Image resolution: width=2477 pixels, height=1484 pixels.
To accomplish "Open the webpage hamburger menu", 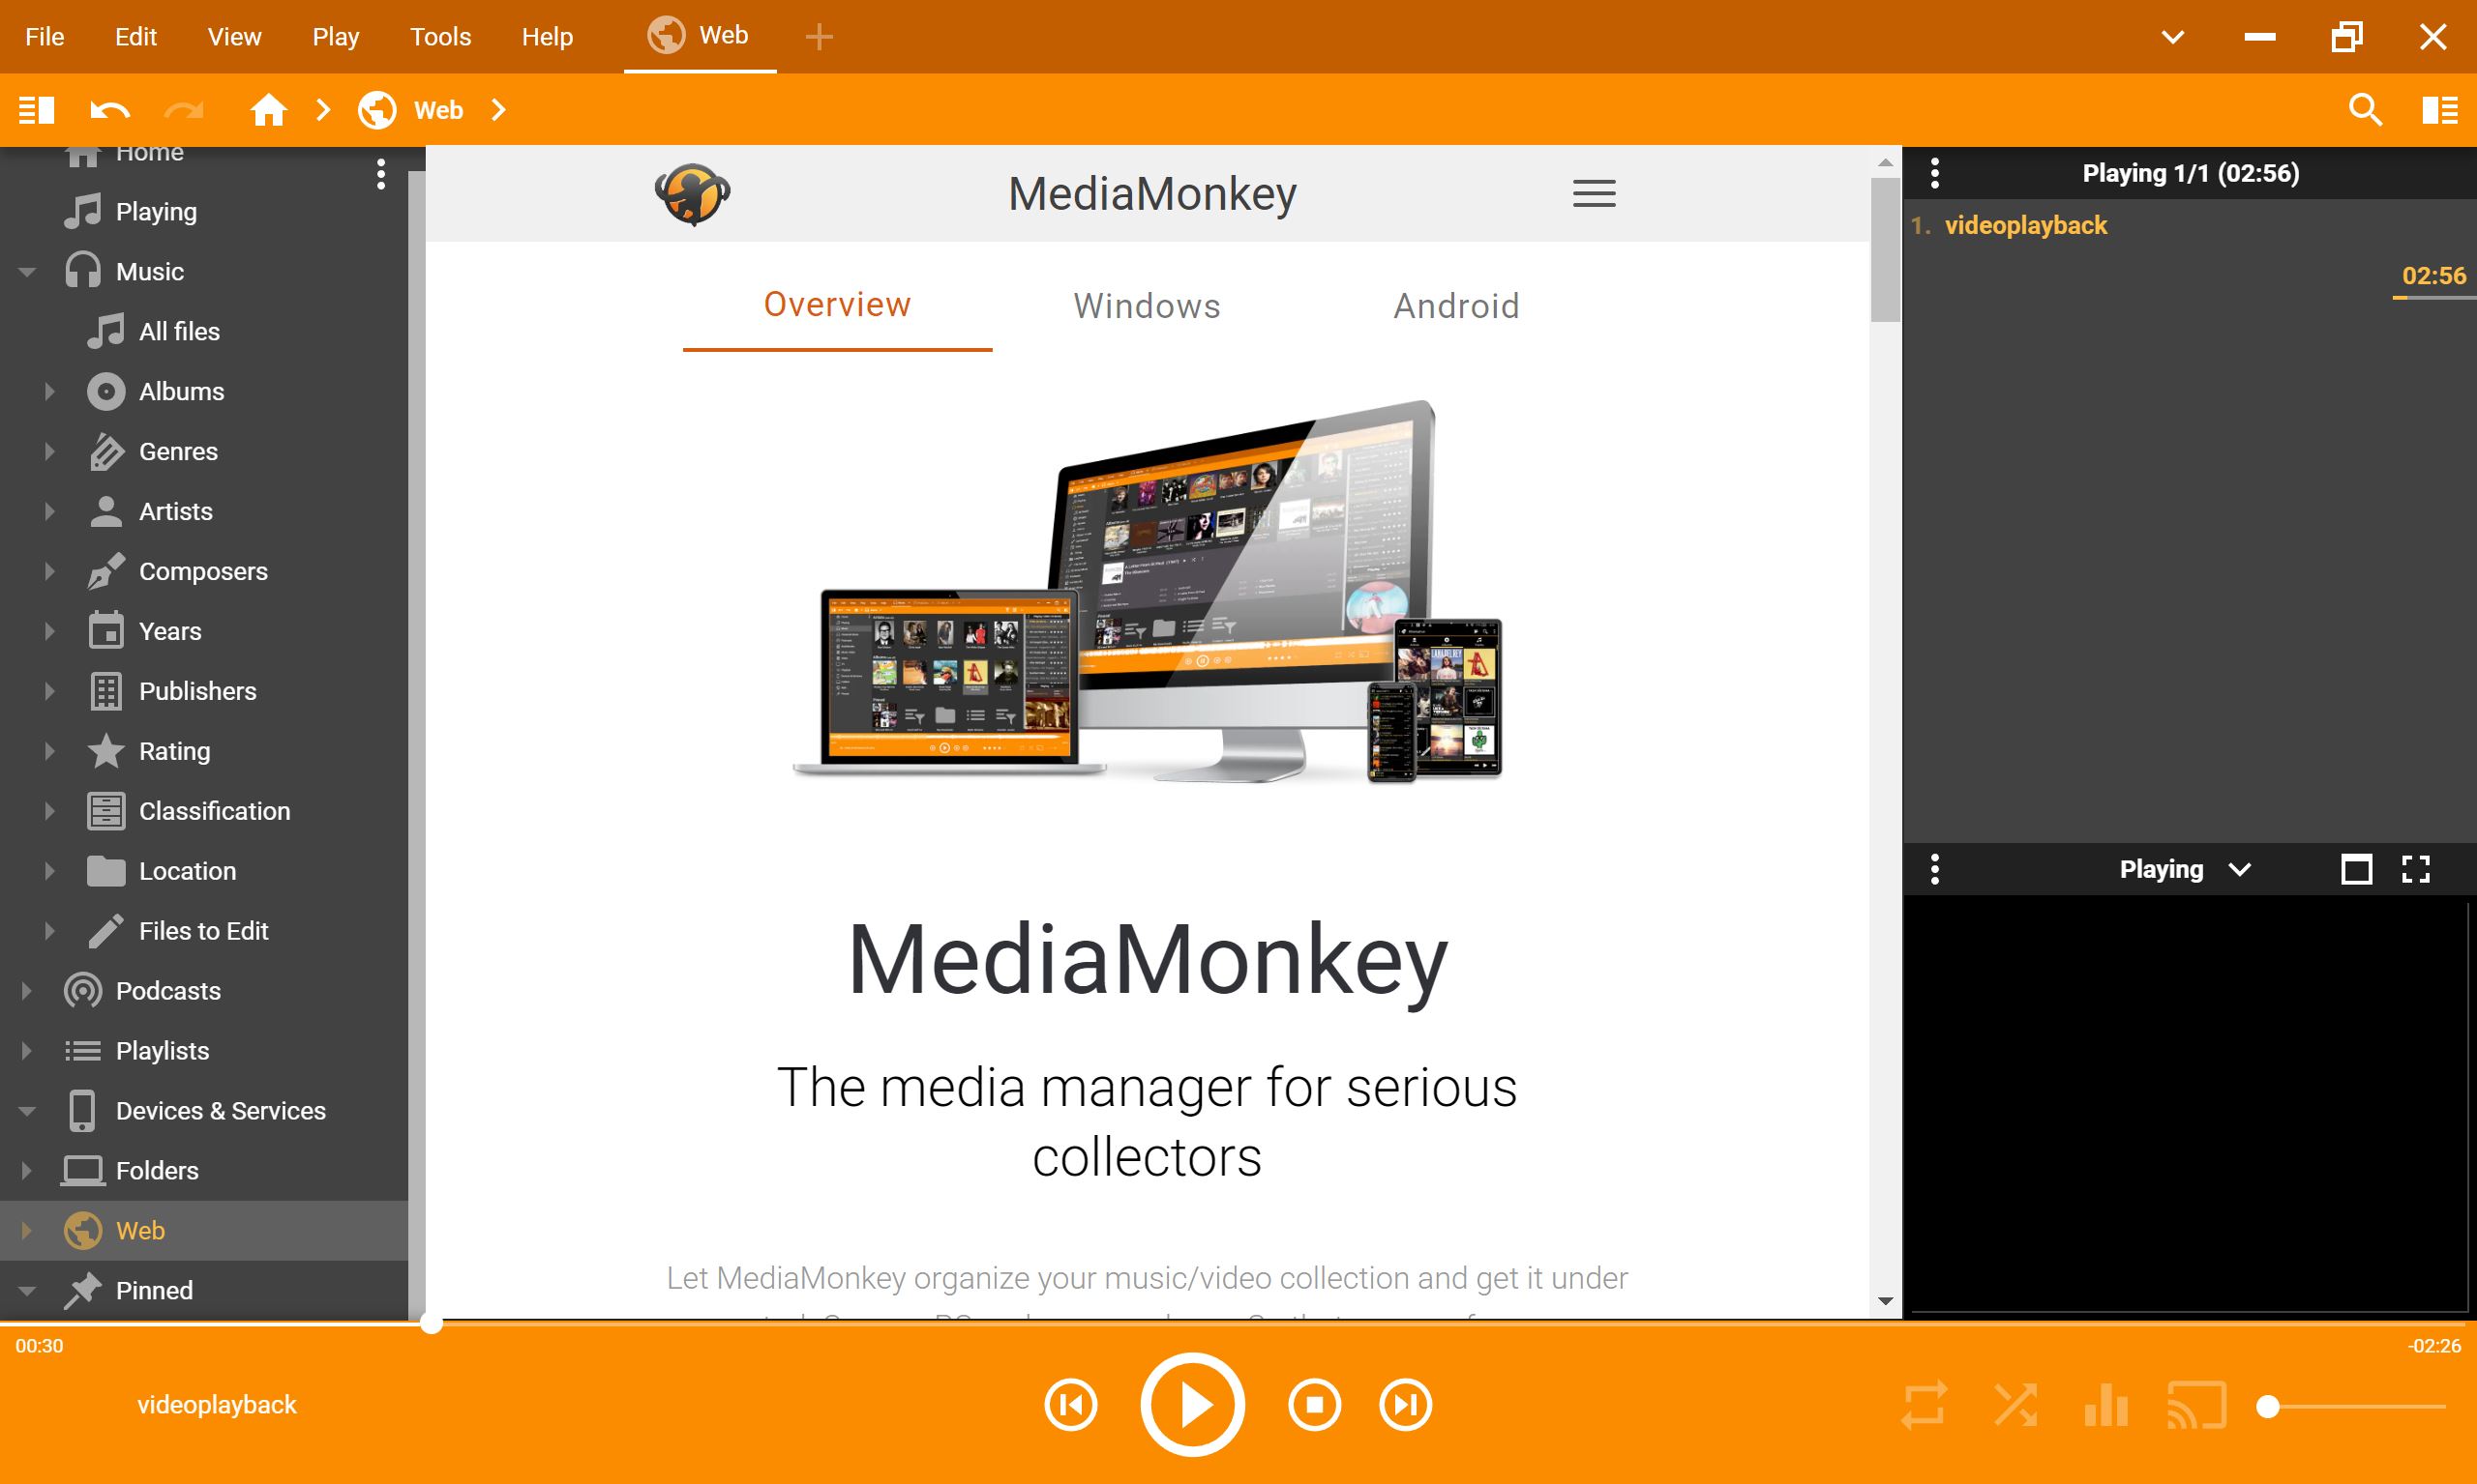I will [x=1594, y=193].
